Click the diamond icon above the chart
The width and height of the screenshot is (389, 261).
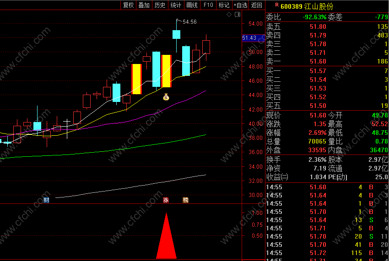pos(229,14)
